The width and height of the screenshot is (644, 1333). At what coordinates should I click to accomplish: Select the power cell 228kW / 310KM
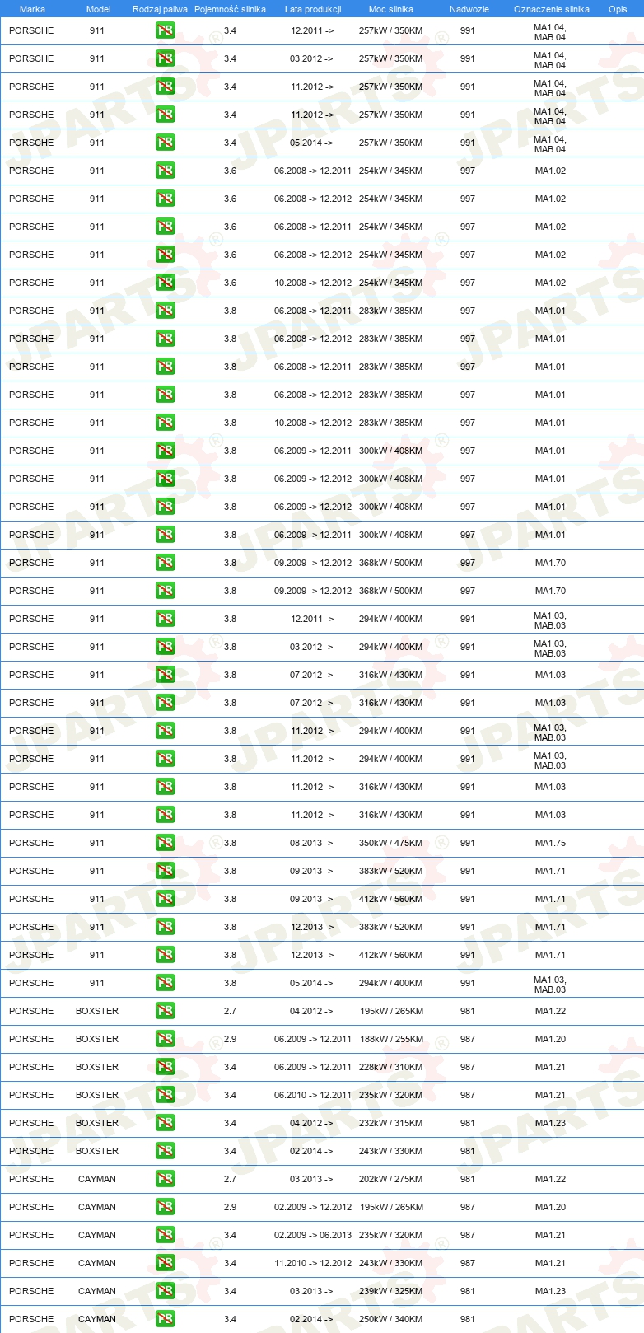[x=390, y=1067]
